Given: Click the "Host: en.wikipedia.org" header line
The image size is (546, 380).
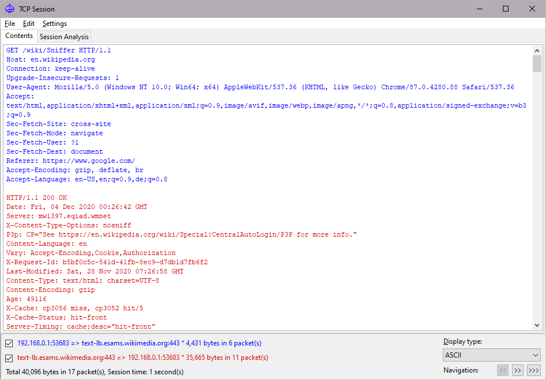Looking at the screenshot, I should (x=51, y=59).
